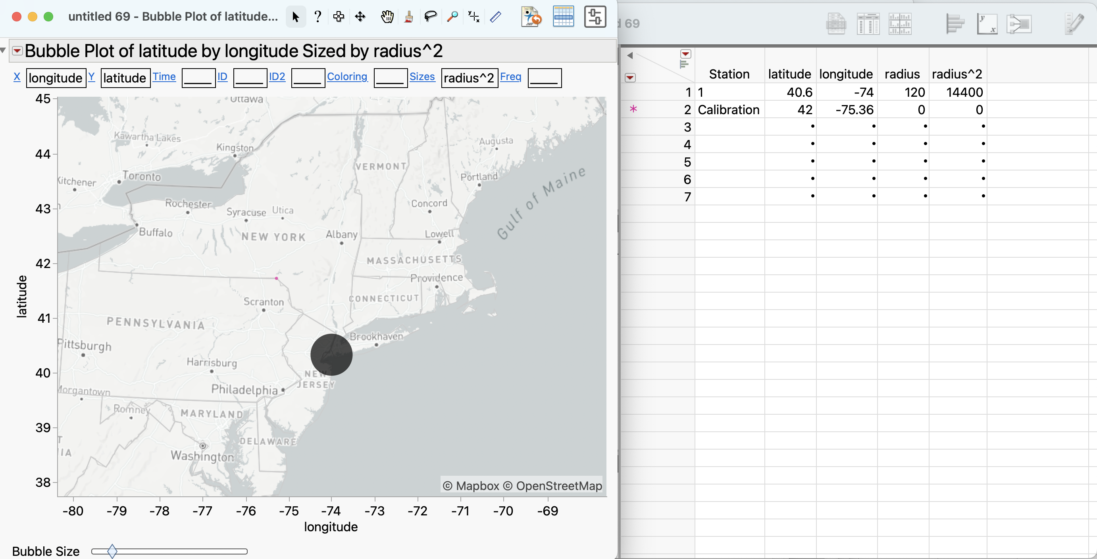Collapse the side panels with the left triangle
The height and width of the screenshot is (559, 1097).
(x=630, y=55)
